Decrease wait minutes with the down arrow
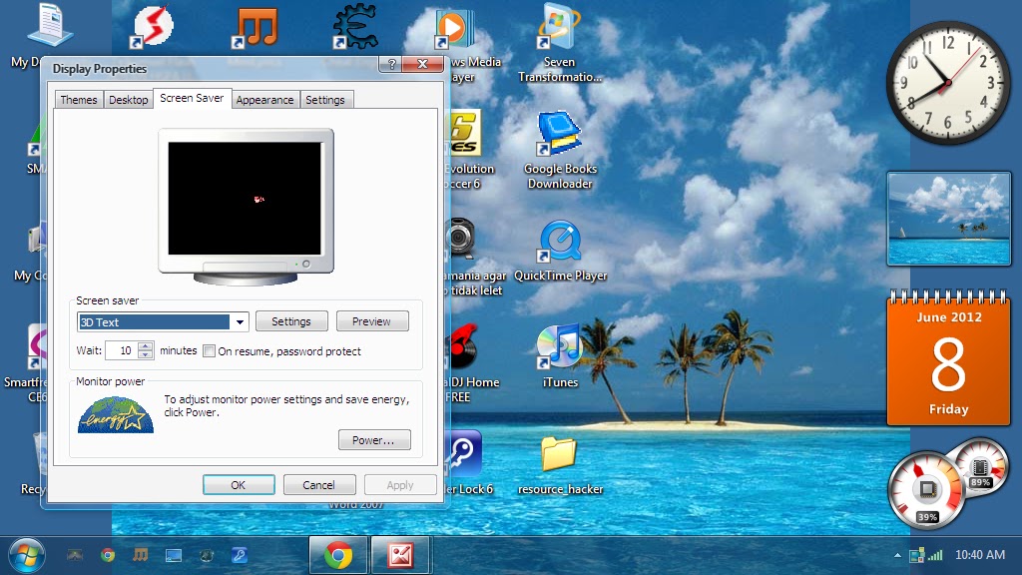Viewport: 1022px width, 575px height. point(146,354)
